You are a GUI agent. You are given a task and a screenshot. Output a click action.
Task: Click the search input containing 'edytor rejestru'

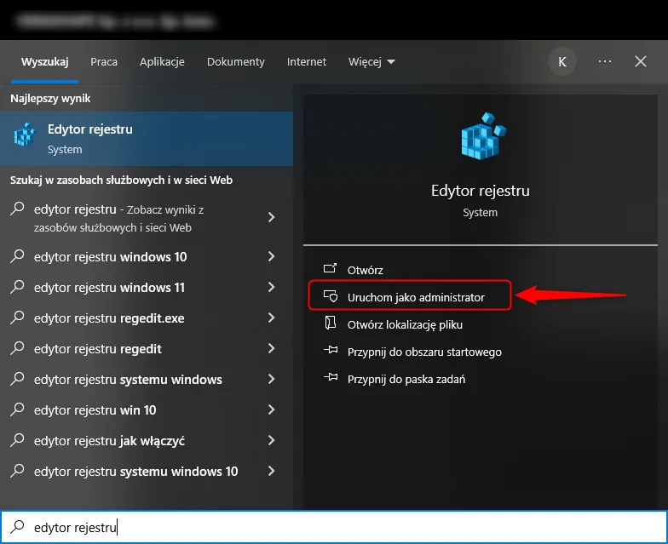334,527
